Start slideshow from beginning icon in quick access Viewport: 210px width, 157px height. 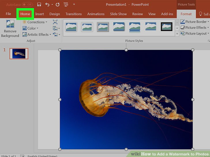pyautogui.click(x=66, y=5)
